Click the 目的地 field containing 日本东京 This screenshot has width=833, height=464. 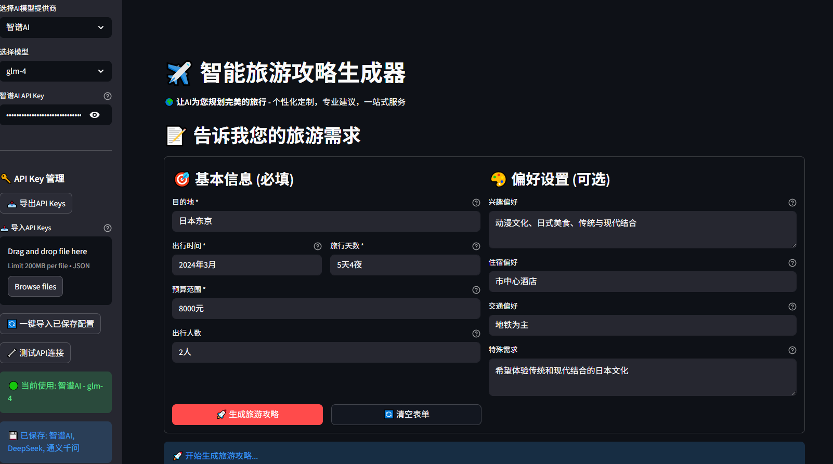click(326, 221)
